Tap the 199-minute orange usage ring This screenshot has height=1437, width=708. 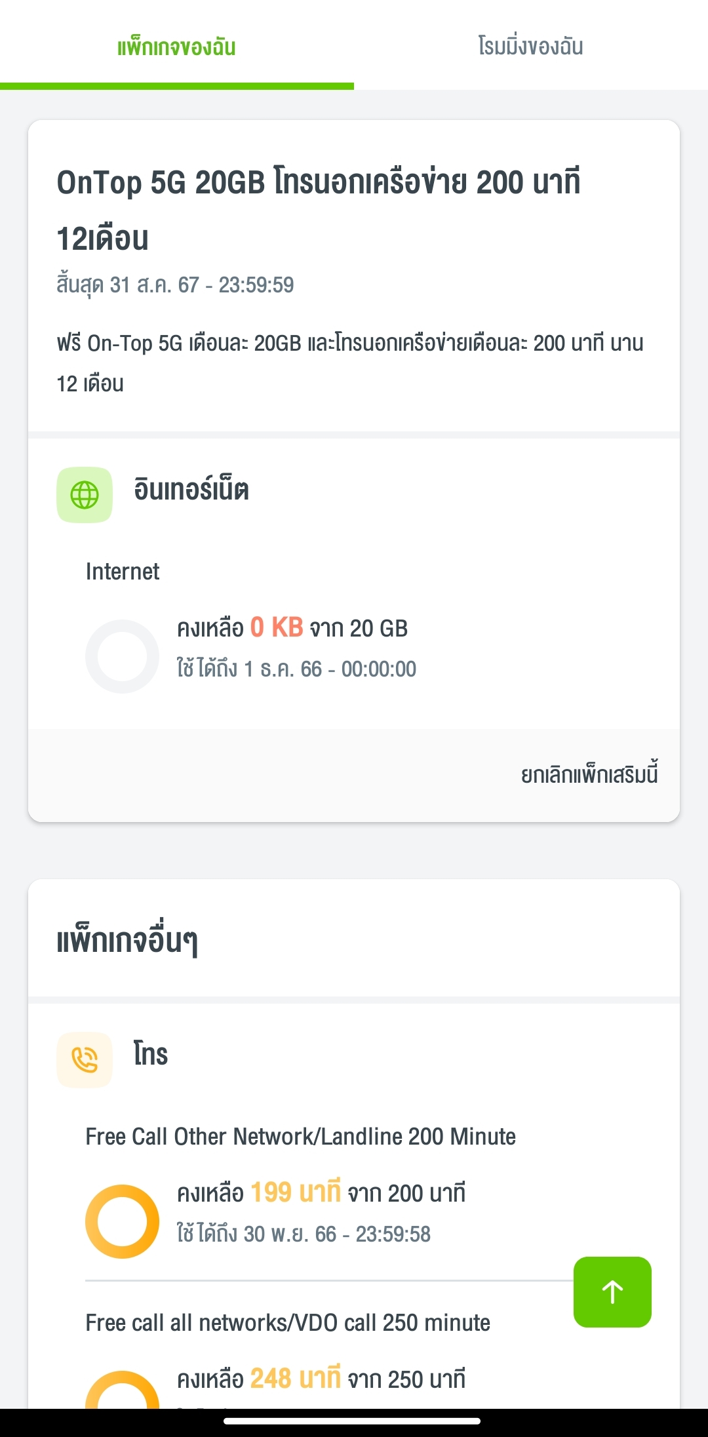pos(123,1221)
